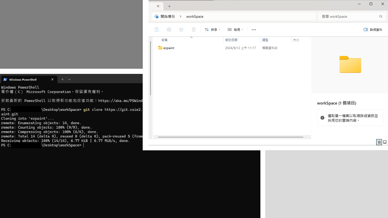Click the horizontal scrollbar in file list

tap(230, 137)
